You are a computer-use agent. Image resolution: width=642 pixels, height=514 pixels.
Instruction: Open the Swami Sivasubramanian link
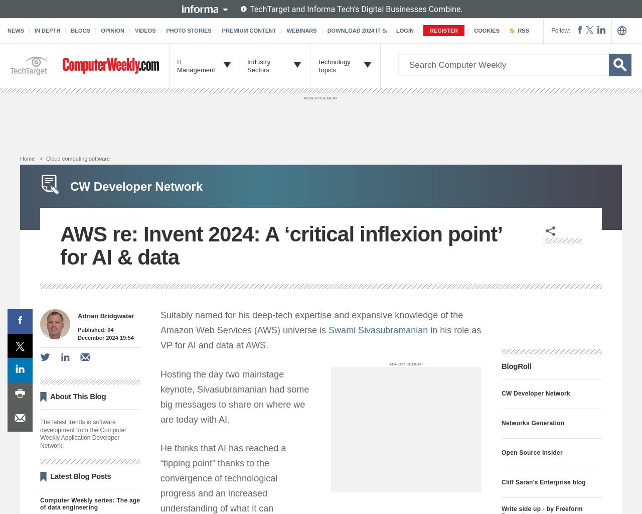(378, 330)
